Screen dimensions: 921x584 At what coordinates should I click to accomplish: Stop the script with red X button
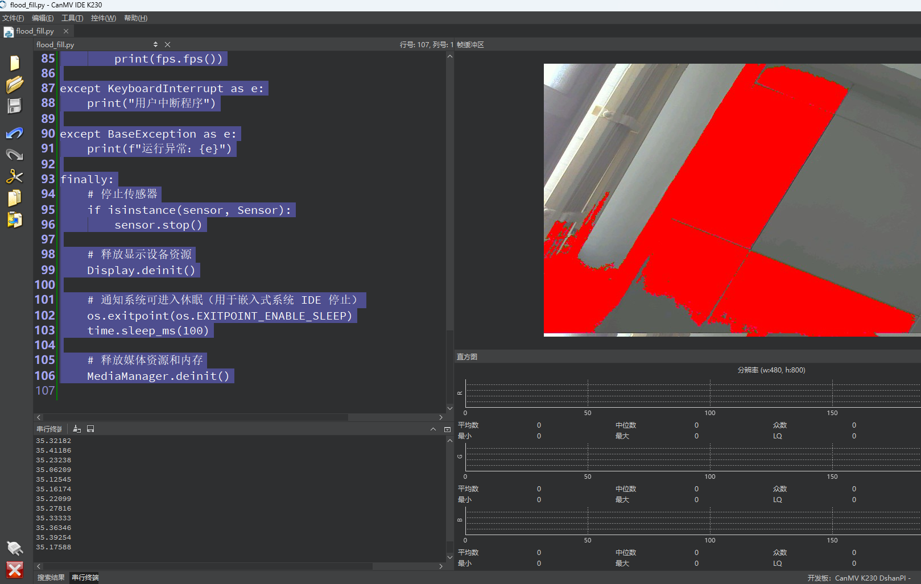pos(15,570)
